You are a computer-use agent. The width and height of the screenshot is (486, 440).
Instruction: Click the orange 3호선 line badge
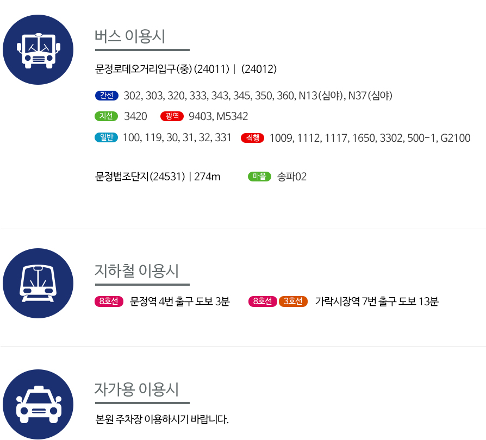pyautogui.click(x=293, y=301)
